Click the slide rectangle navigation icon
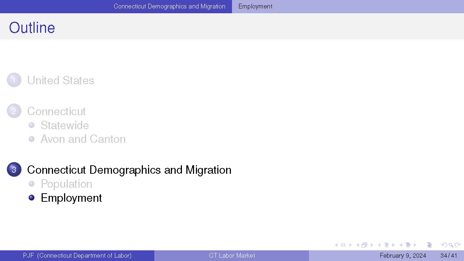The height and width of the screenshot is (261, 464). click(x=343, y=245)
